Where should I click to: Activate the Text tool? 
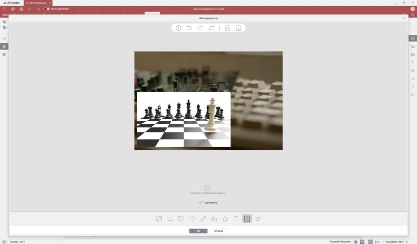pyautogui.click(x=236, y=219)
